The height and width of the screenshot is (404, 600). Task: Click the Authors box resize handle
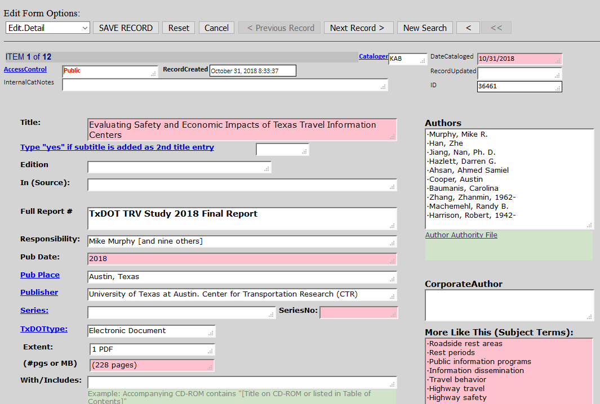590,226
